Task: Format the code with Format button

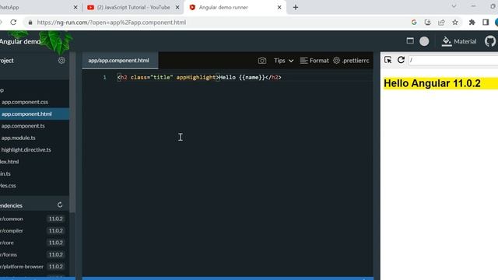Action: pyautogui.click(x=314, y=61)
